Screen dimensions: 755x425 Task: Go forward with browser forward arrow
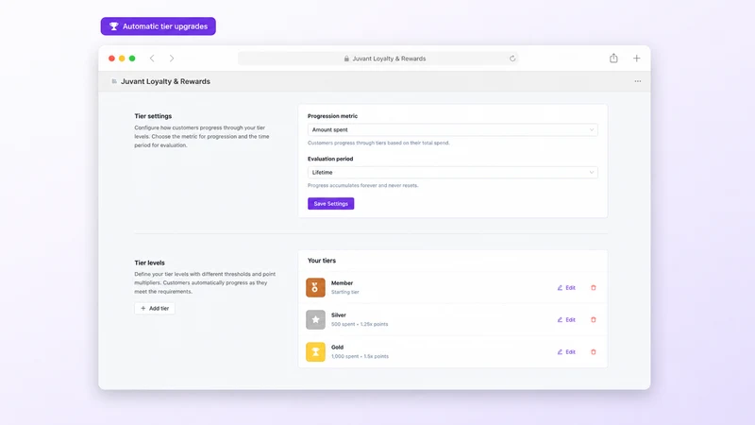tap(172, 59)
